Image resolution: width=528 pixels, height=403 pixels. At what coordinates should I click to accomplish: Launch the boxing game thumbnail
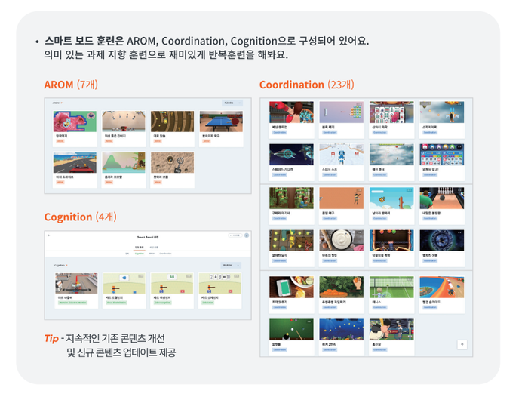[290, 112]
